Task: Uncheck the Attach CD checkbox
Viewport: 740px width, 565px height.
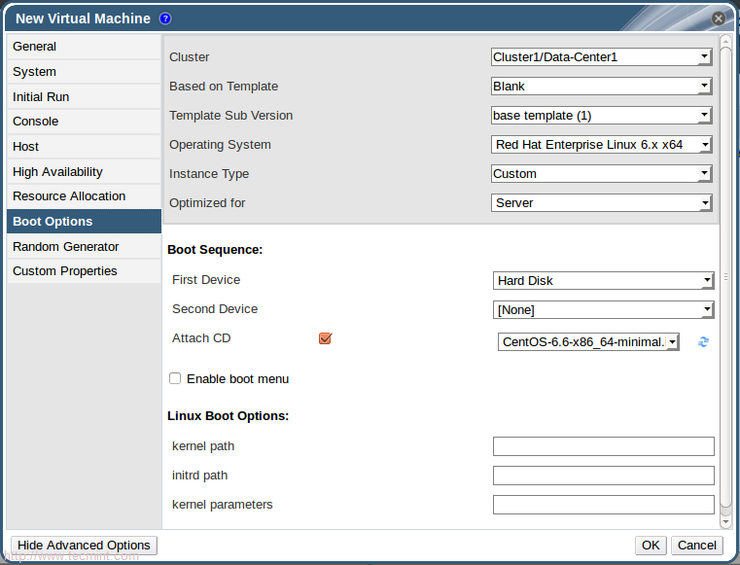Action: pos(326,338)
